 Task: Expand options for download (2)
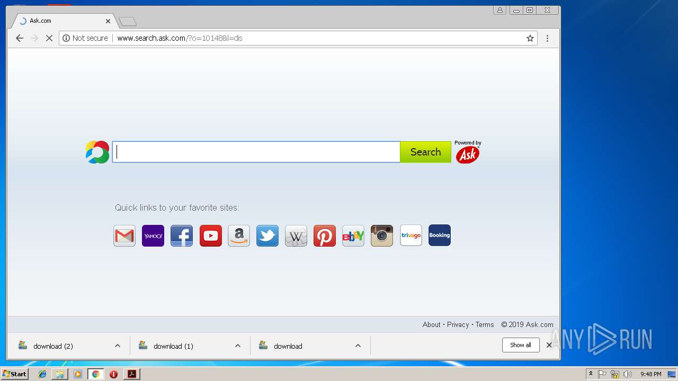(118, 346)
